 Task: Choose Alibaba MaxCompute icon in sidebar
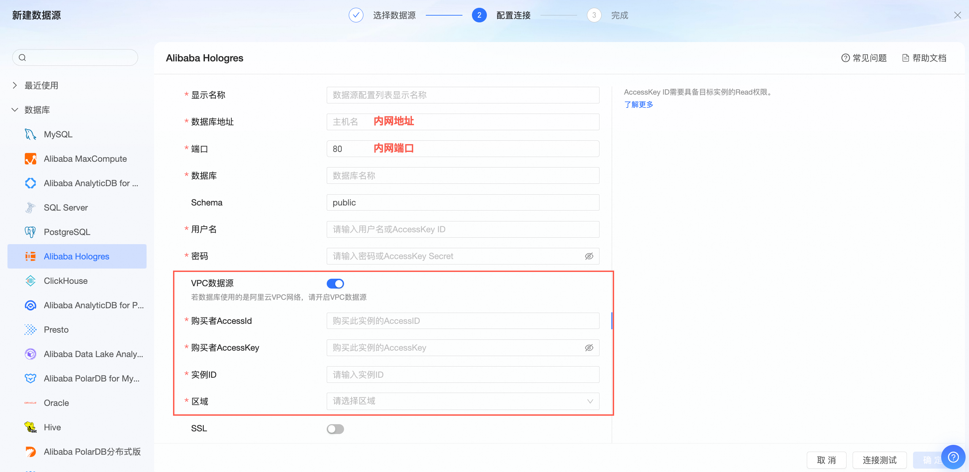pos(30,159)
